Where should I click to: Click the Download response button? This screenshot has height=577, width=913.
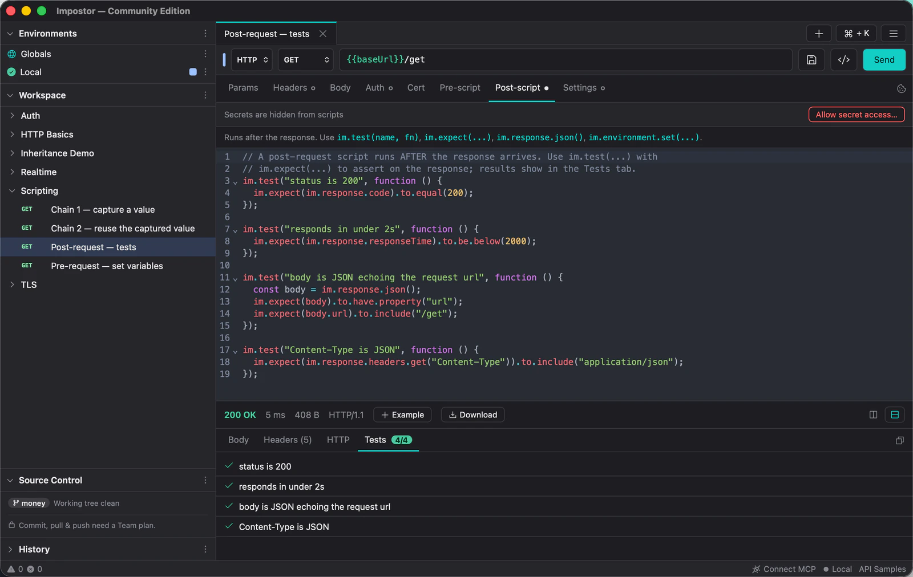[472, 415]
